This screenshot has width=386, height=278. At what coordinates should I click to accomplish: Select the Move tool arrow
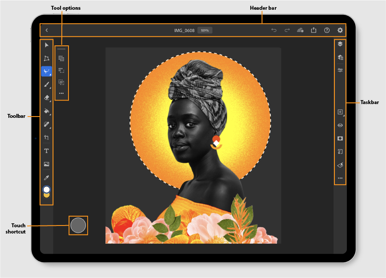click(x=47, y=45)
